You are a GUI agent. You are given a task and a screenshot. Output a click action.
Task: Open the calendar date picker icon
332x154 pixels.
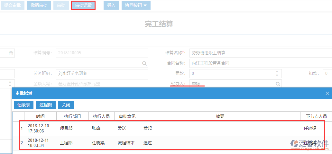pos(11,53)
